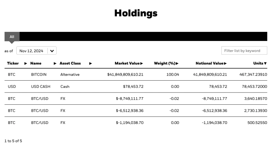Click the sort arrow beside Asset Class

(90, 63)
